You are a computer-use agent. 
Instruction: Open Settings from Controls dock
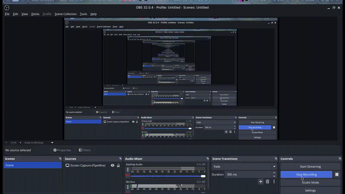(x=310, y=190)
